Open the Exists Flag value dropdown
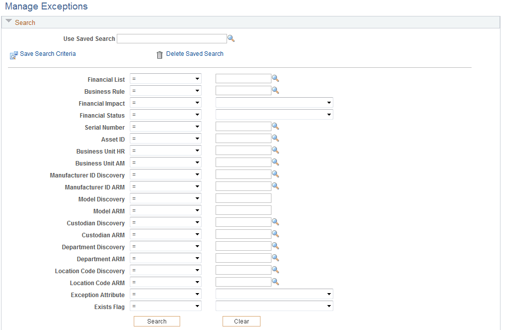The height and width of the screenshot is (330, 506). pyautogui.click(x=329, y=306)
